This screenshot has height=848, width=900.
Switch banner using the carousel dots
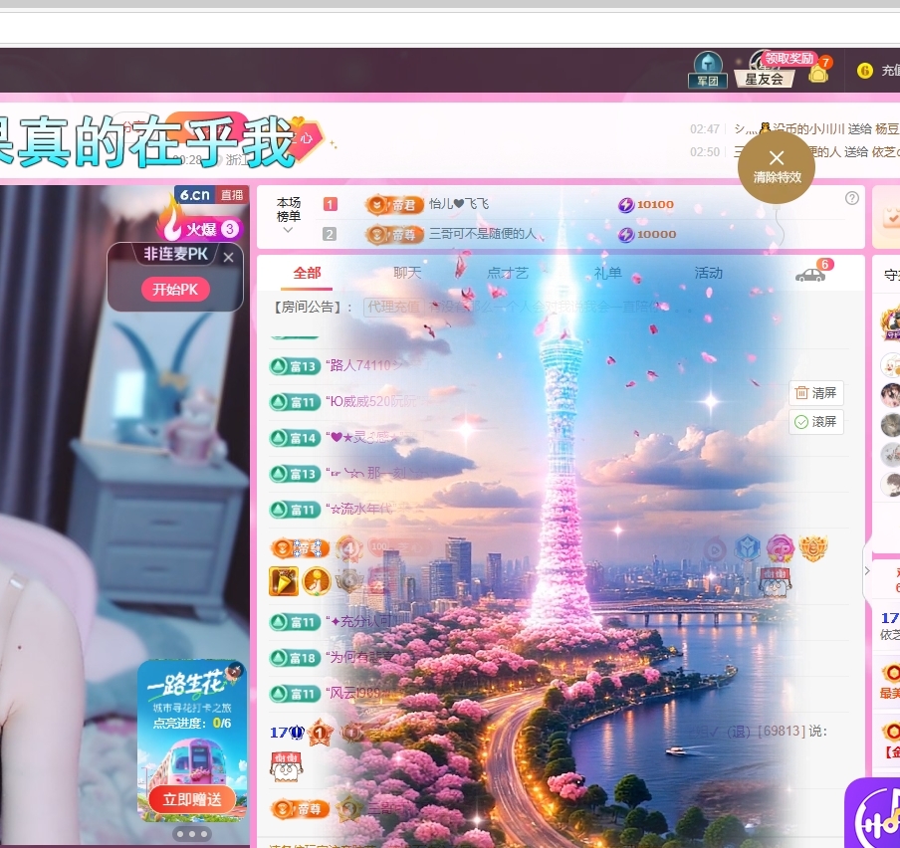[192, 834]
